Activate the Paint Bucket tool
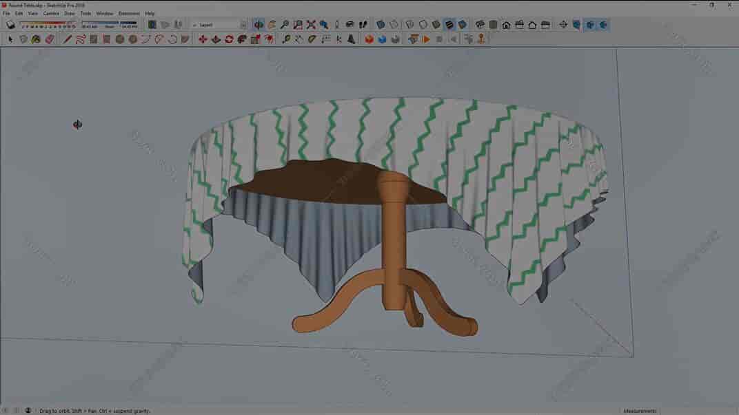 point(34,39)
